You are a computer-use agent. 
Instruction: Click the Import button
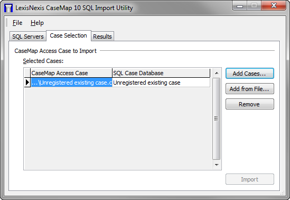coord(249,179)
